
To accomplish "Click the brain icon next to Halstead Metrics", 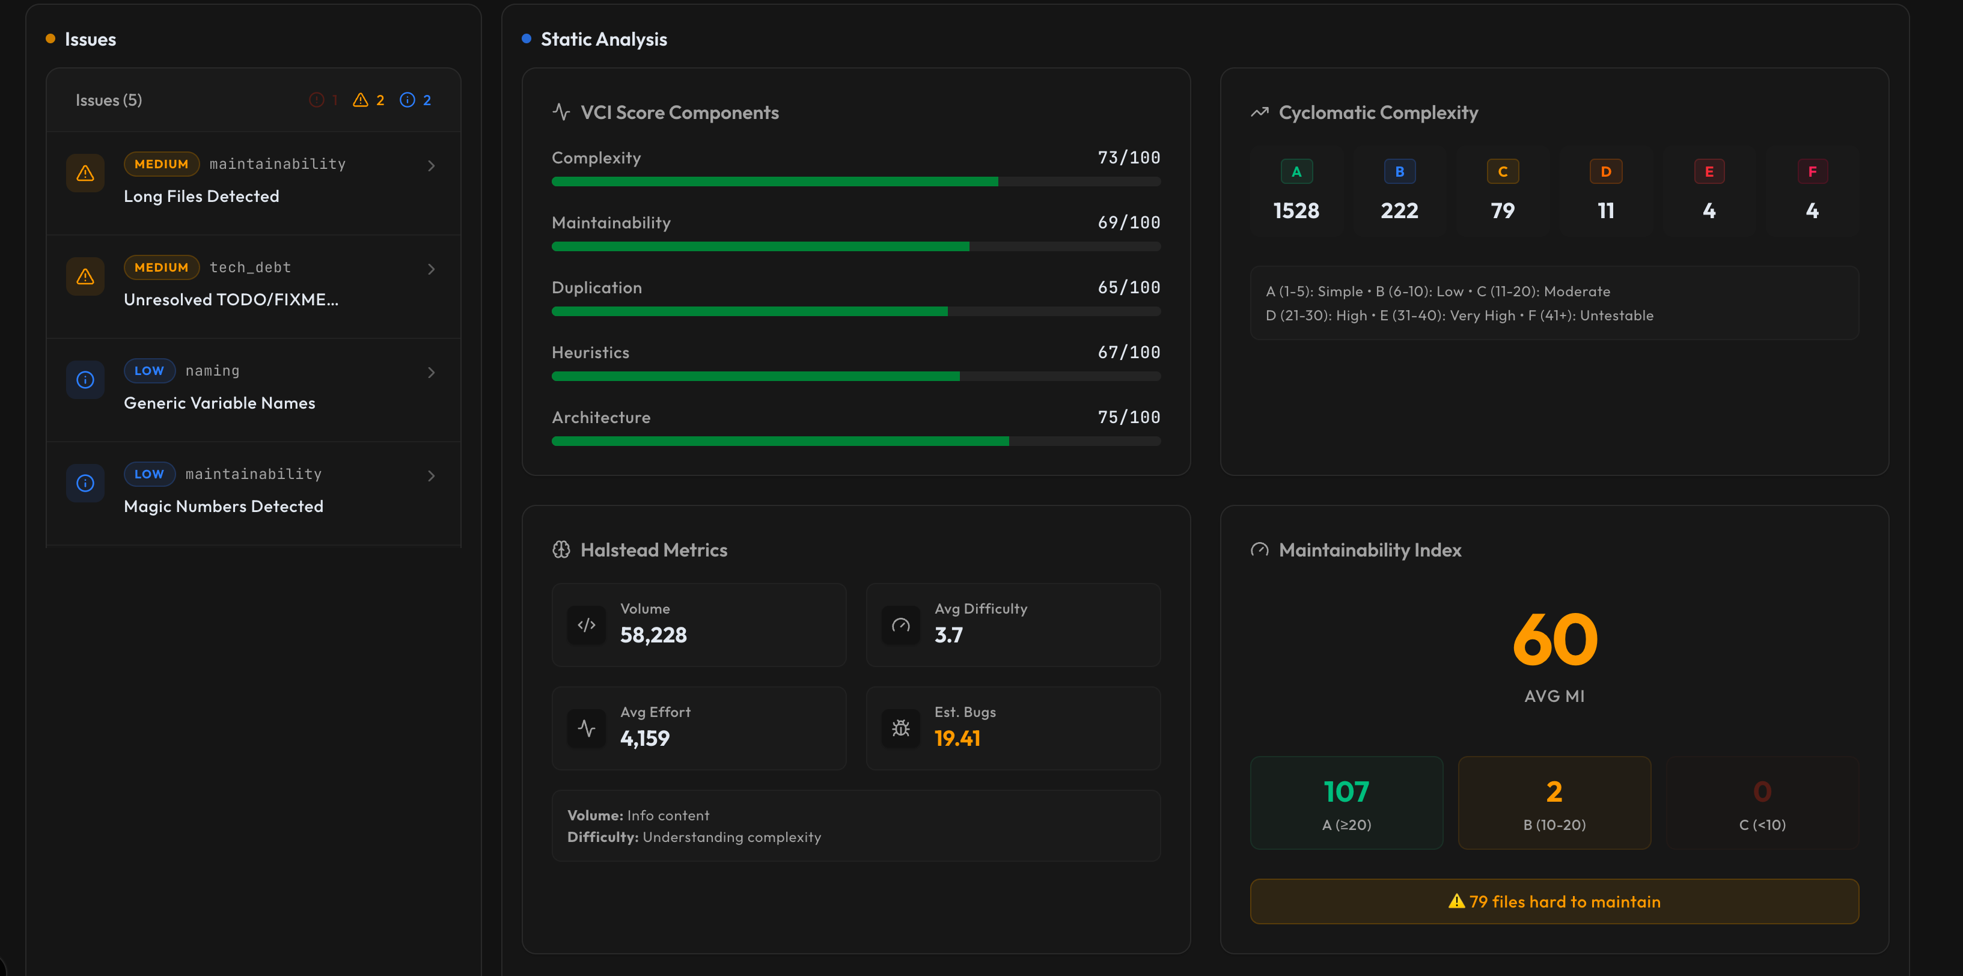I will point(561,549).
